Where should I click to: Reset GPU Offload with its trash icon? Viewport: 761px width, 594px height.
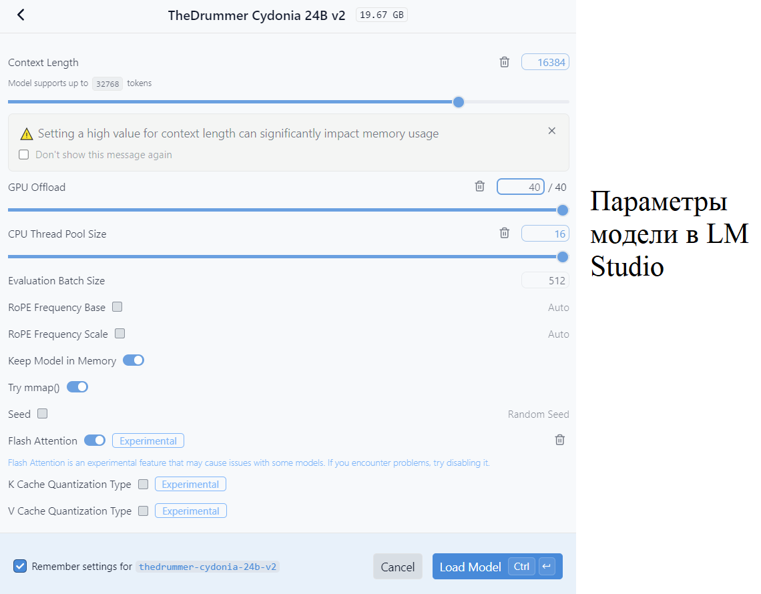[x=479, y=186]
